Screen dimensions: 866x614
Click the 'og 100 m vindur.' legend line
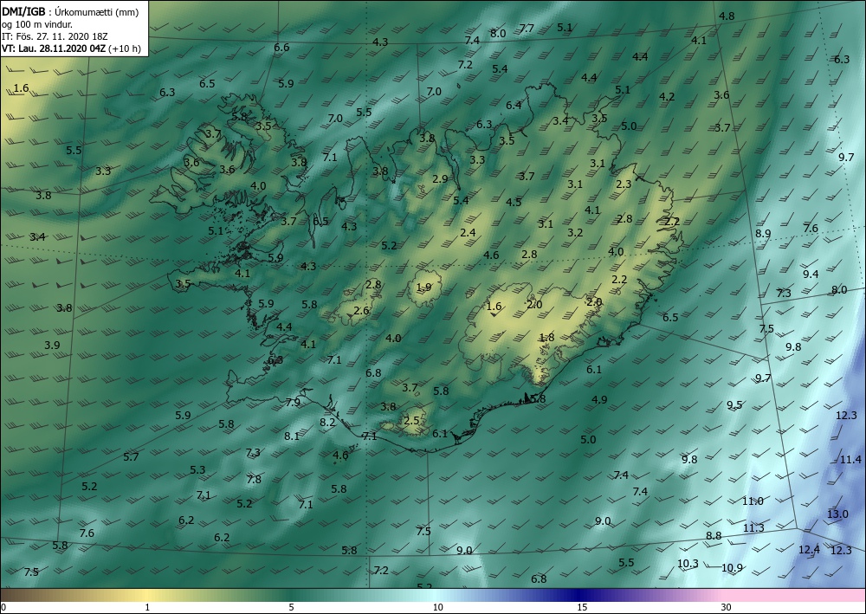tap(36, 24)
